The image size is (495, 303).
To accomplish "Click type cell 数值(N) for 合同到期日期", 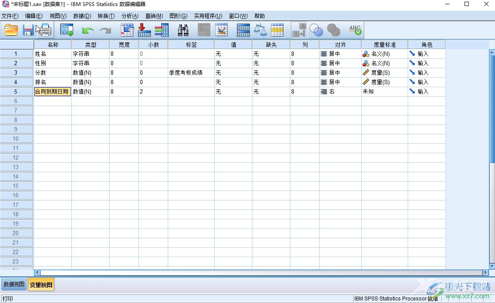I will (x=91, y=92).
